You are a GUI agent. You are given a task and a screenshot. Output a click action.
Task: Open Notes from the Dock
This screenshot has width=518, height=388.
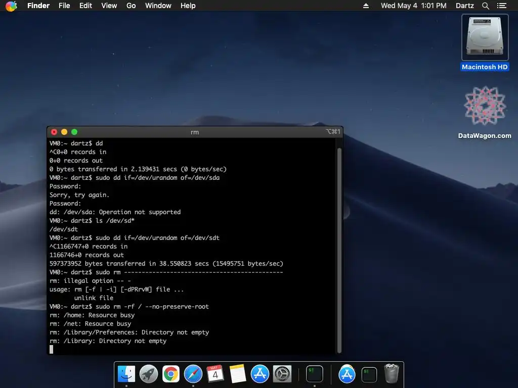[x=238, y=374]
